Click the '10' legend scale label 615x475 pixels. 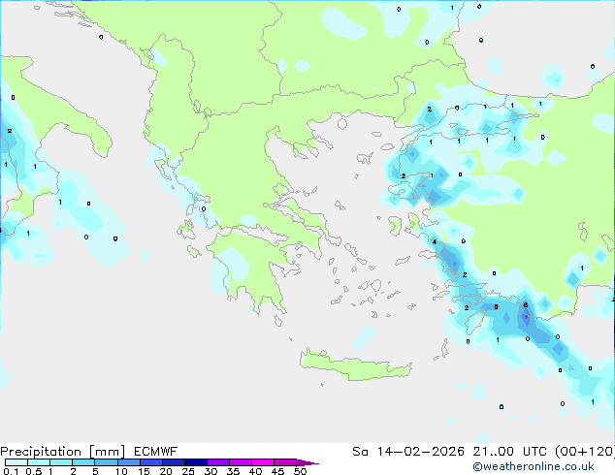pos(121,471)
